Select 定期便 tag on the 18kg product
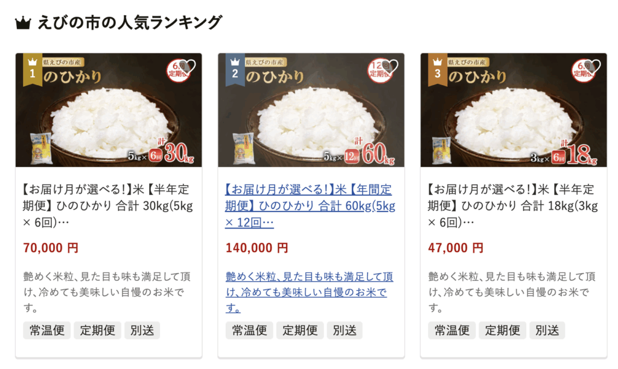This screenshot has width=618, height=369. pyautogui.click(x=503, y=330)
